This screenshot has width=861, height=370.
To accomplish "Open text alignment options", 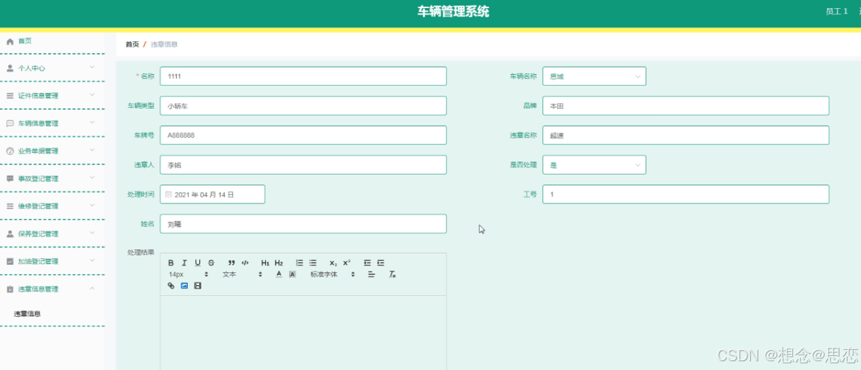I will pos(371,274).
